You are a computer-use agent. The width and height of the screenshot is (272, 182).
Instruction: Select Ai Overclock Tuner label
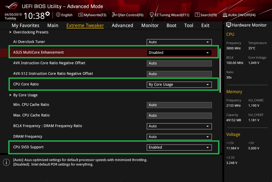[x=29, y=42]
